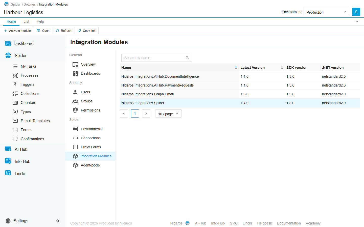Click the Spider logo in breadcrumb
Image resolution: width=364 pixels, height=227 pixels.
(x=7, y=4)
